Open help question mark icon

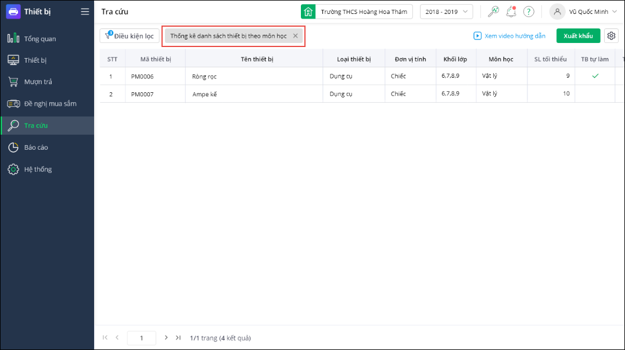(x=529, y=12)
